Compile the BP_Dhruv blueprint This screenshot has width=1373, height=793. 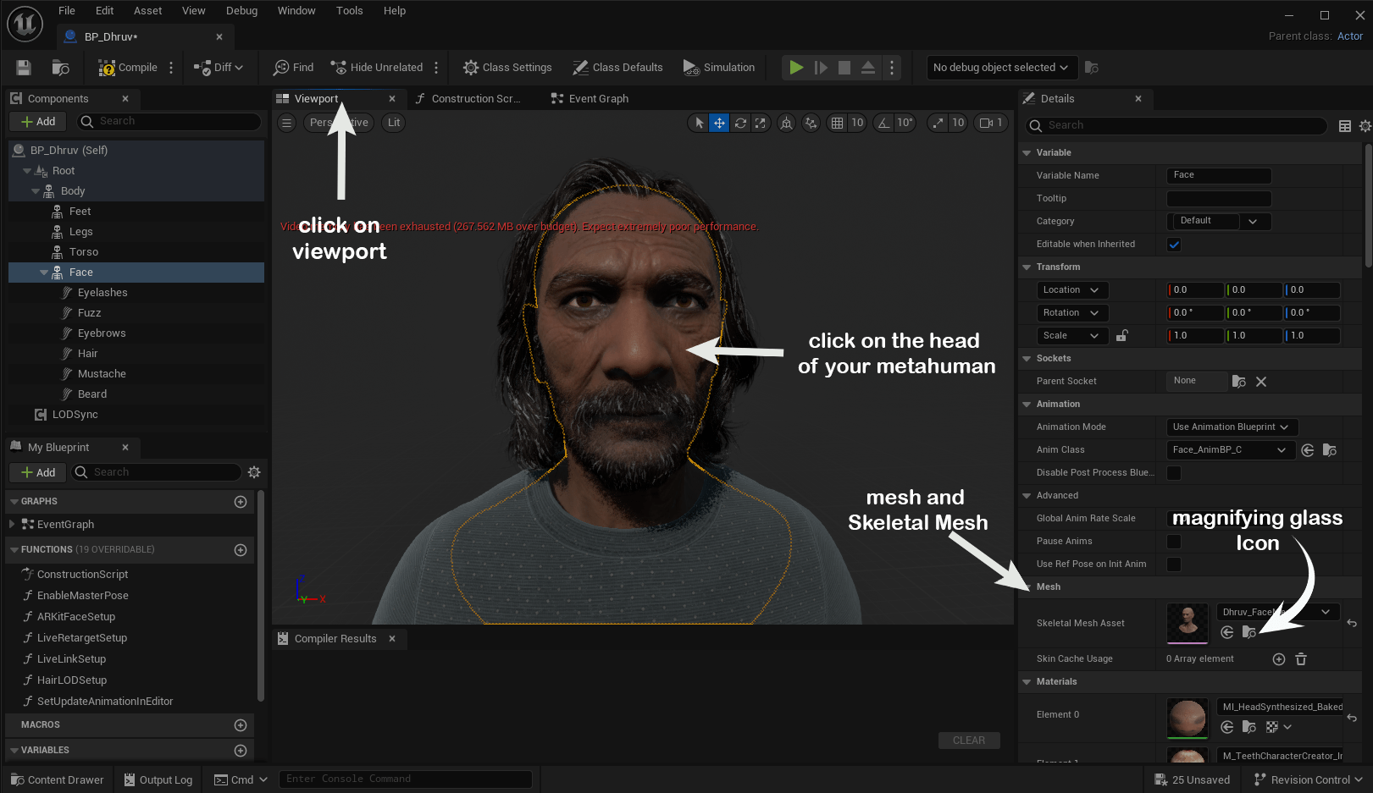coord(128,68)
